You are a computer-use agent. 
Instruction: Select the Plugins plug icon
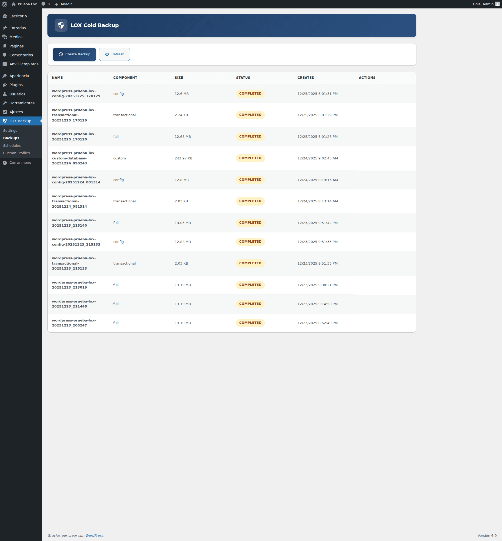coord(5,85)
